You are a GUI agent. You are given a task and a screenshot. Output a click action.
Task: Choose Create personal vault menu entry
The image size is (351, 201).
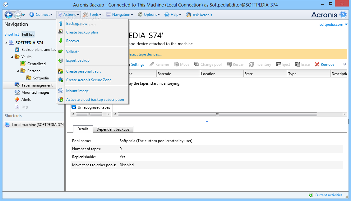(84, 71)
